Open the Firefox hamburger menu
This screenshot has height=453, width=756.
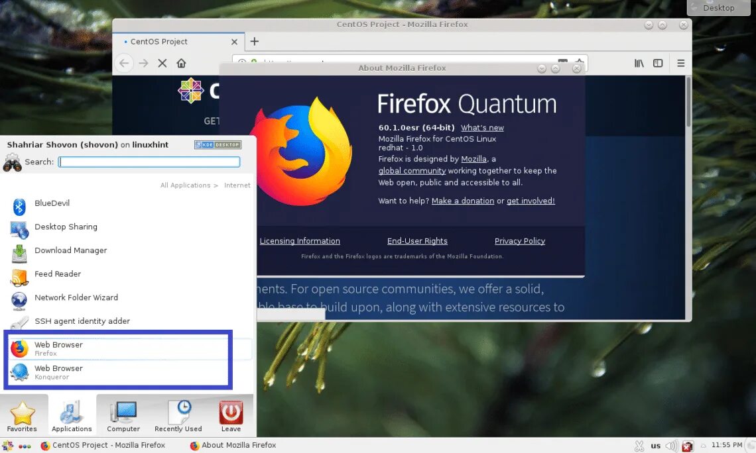click(x=681, y=63)
